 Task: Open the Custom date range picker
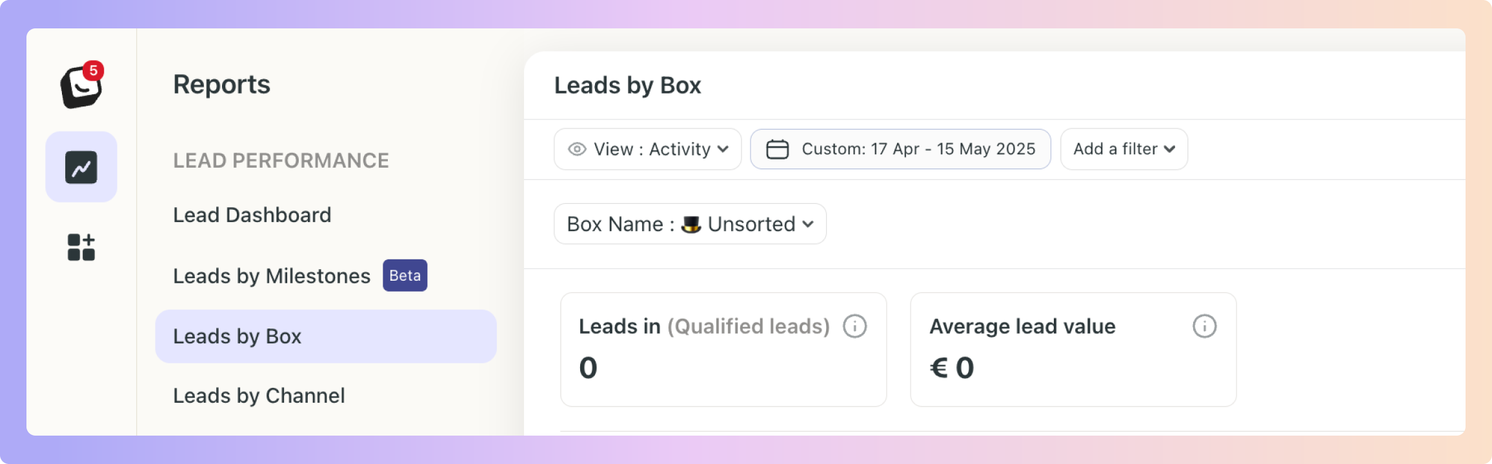click(900, 149)
